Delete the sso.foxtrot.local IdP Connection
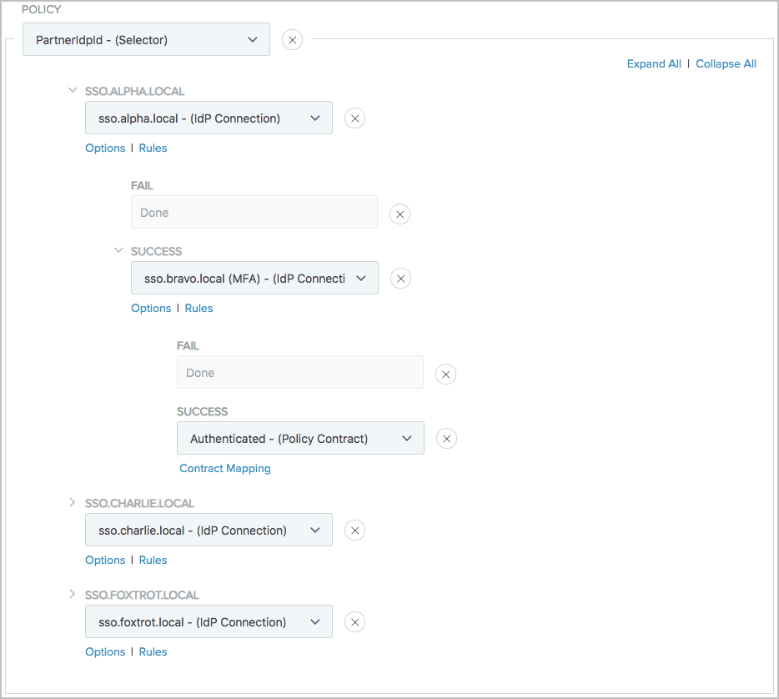779x699 pixels. pos(354,621)
